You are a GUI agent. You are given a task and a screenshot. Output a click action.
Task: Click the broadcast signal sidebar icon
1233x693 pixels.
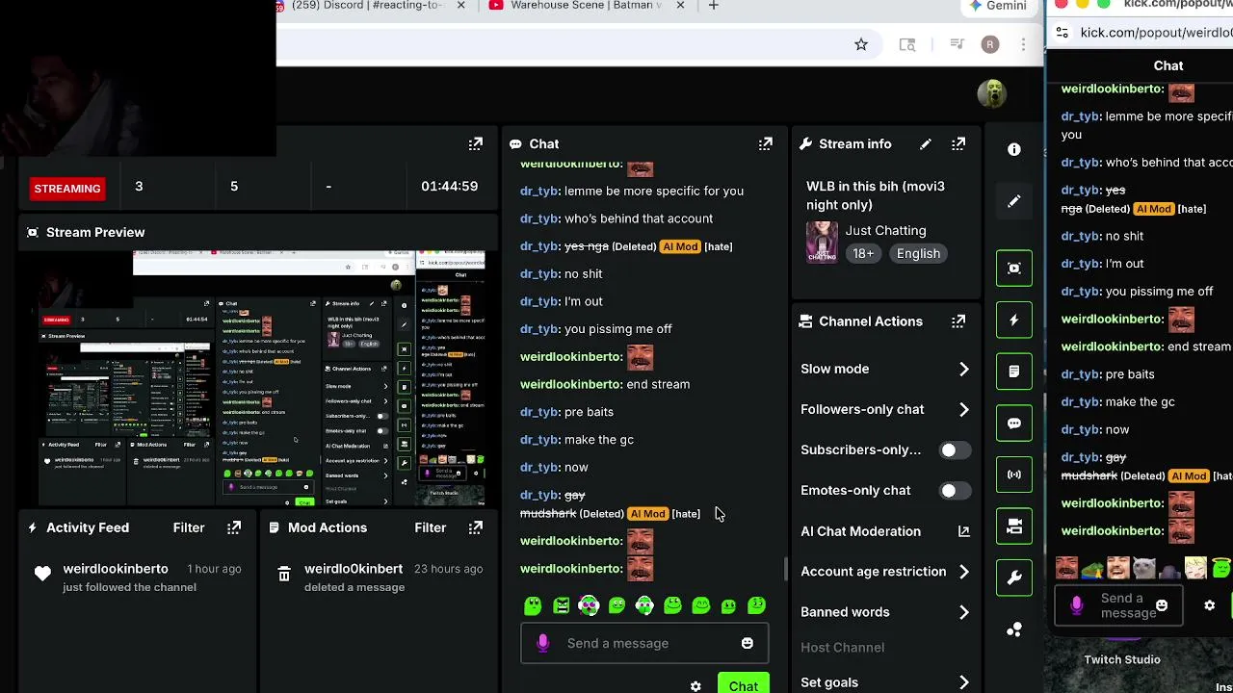1014,475
